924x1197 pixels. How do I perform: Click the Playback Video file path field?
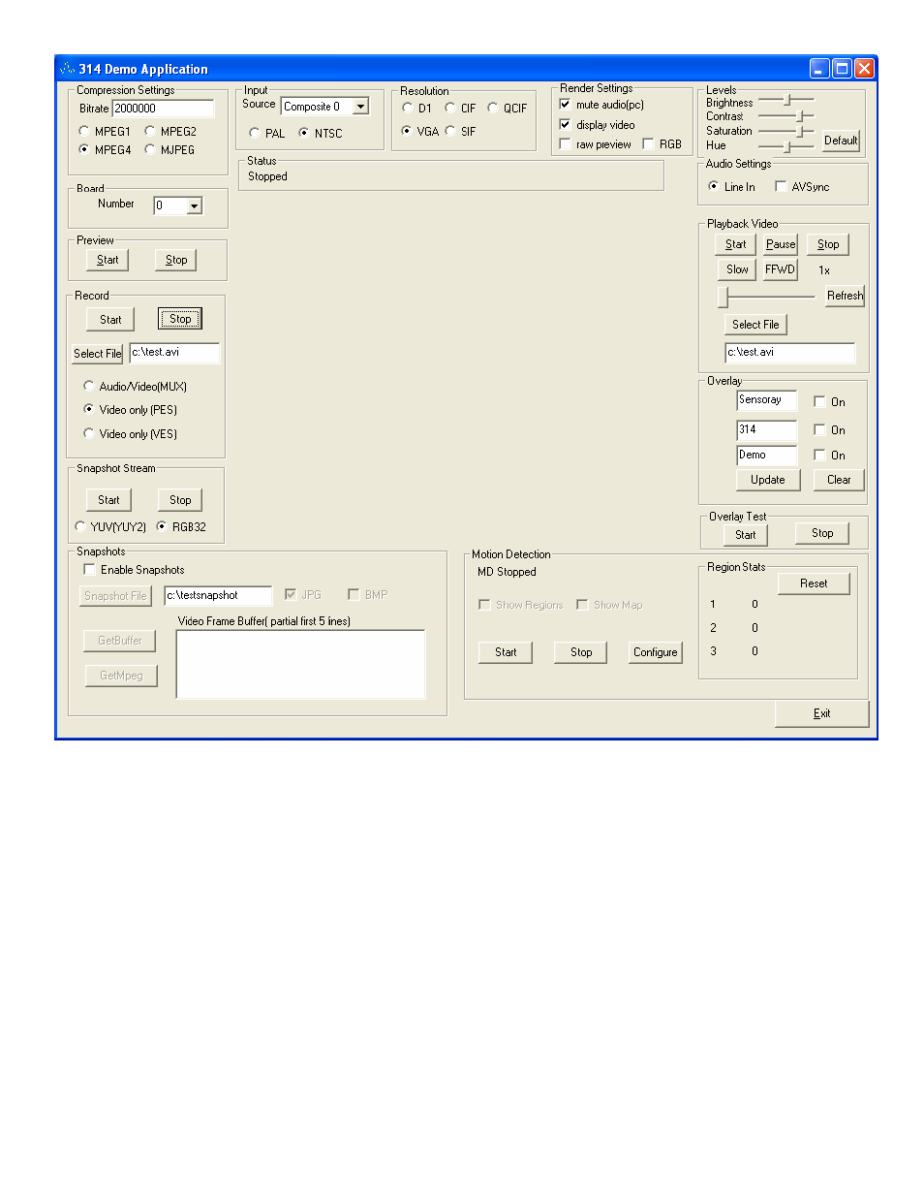click(789, 353)
